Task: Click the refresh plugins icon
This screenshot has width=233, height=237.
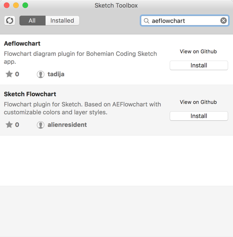Action: 10,20
